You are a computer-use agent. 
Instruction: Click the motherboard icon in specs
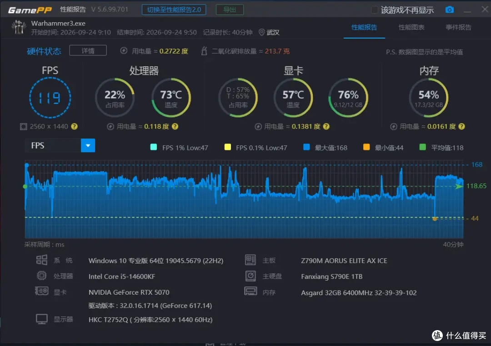[x=251, y=260]
